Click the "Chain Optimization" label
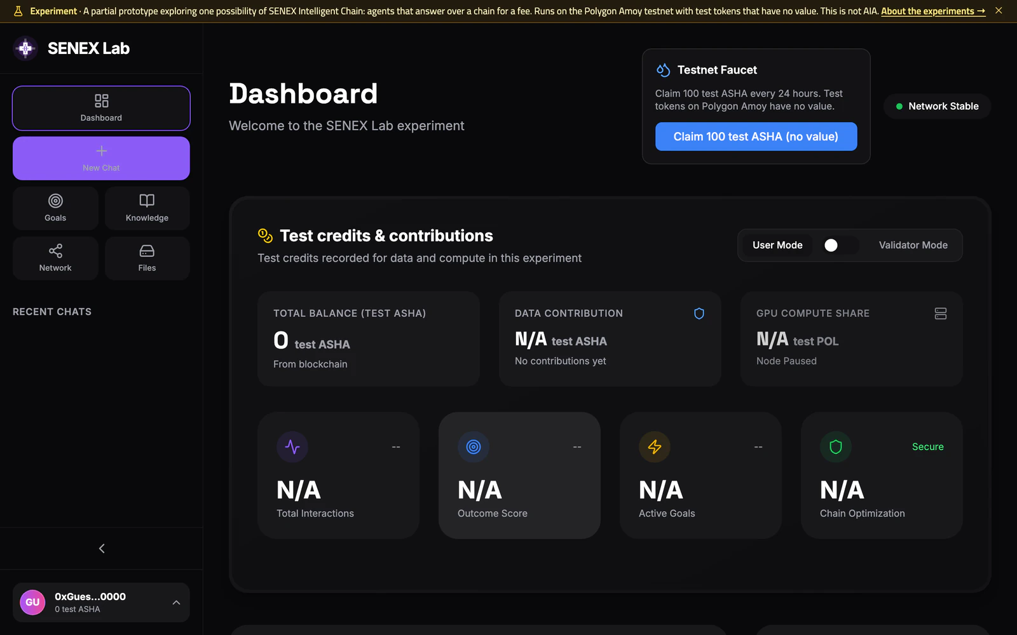This screenshot has width=1017, height=635. (x=862, y=513)
